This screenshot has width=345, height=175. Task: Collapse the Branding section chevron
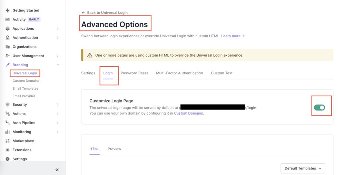tap(58, 65)
